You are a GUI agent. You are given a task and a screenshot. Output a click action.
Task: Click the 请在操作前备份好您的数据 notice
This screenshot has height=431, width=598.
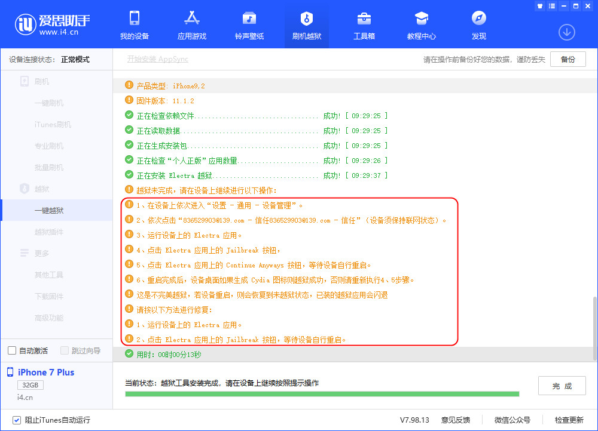(484, 59)
